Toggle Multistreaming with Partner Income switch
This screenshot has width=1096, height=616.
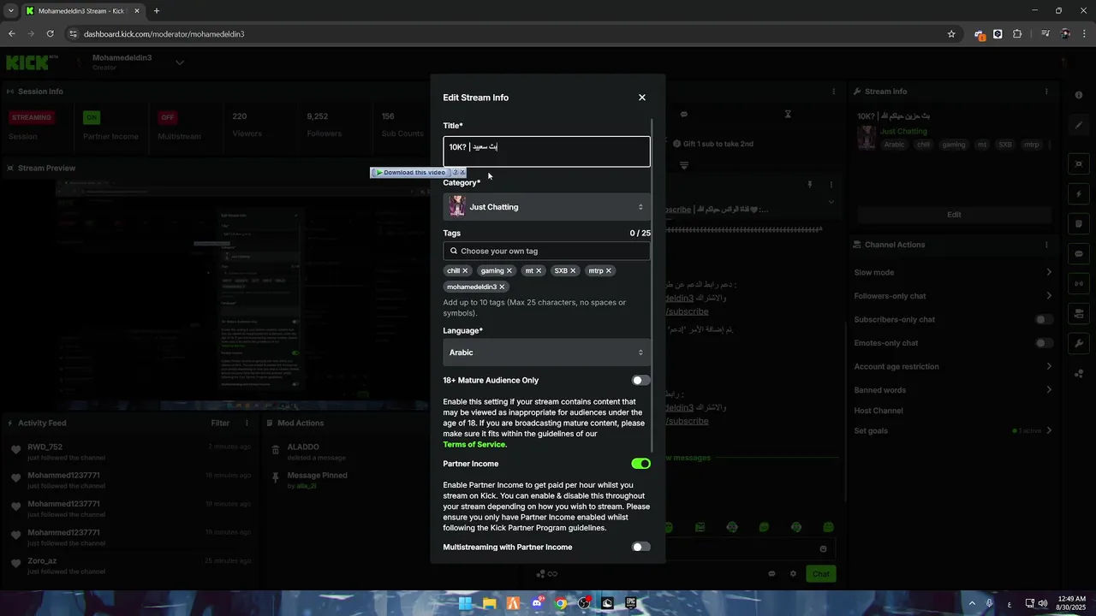(x=640, y=547)
